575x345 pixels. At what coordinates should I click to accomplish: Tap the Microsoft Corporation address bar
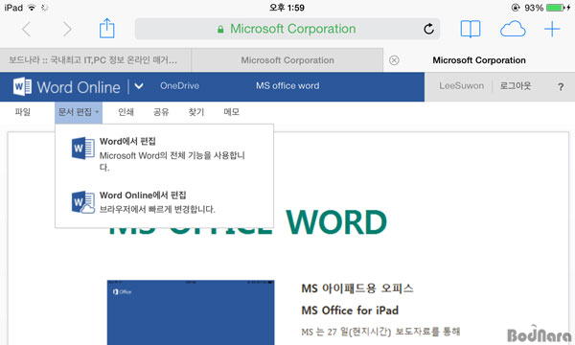pos(287,29)
